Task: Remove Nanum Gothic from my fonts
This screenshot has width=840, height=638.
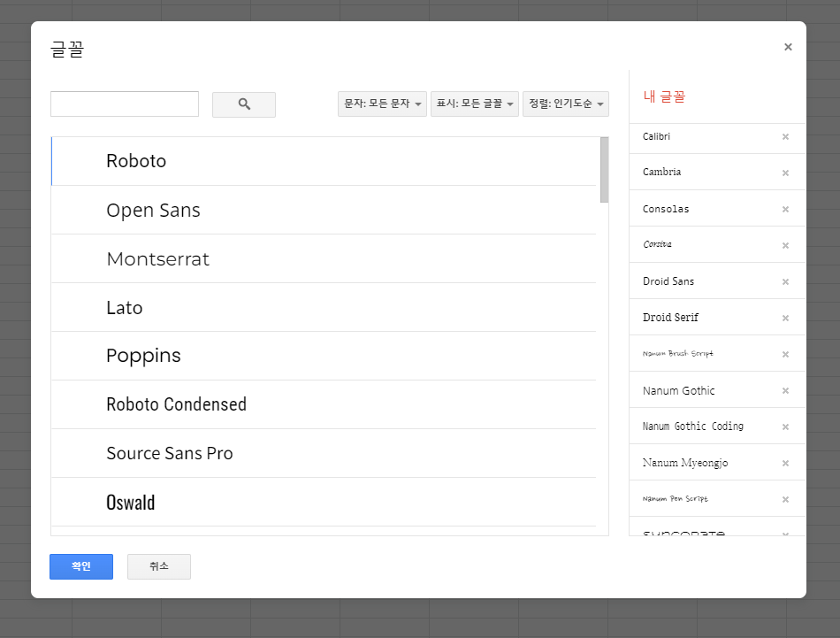Action: (785, 391)
